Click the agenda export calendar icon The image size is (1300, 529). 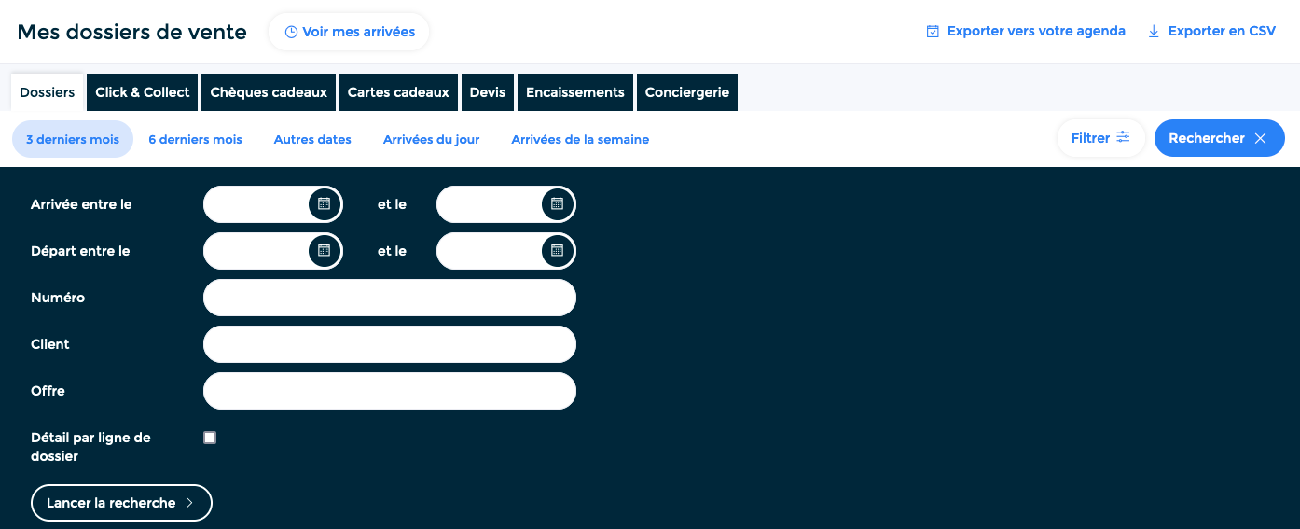[x=932, y=32]
